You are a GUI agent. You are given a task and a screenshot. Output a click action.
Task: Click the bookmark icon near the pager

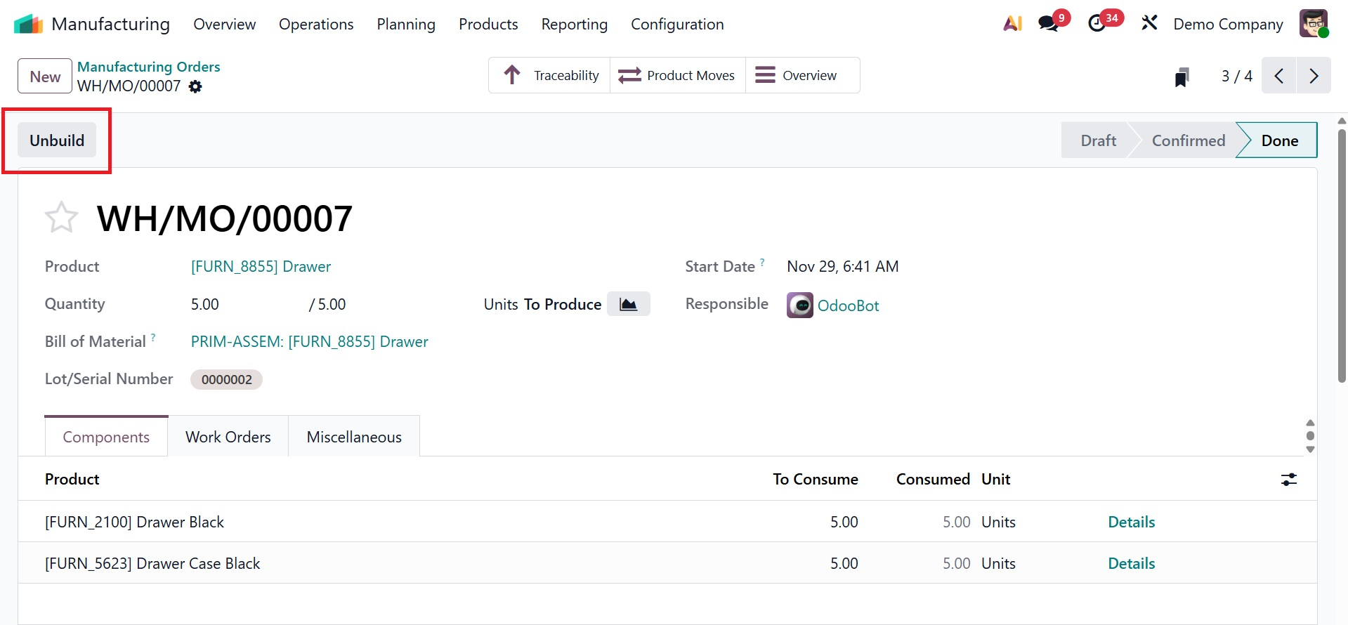click(1182, 77)
